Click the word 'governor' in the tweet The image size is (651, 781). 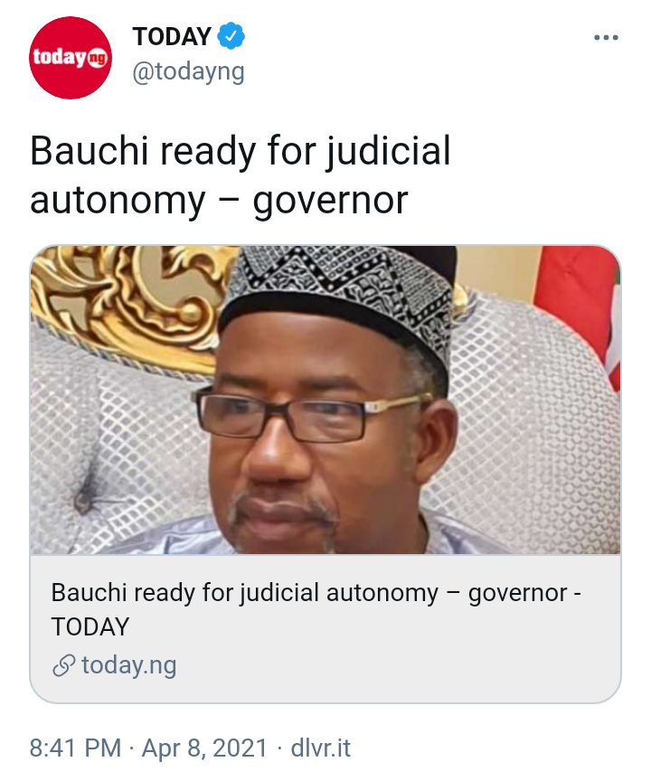(x=330, y=201)
